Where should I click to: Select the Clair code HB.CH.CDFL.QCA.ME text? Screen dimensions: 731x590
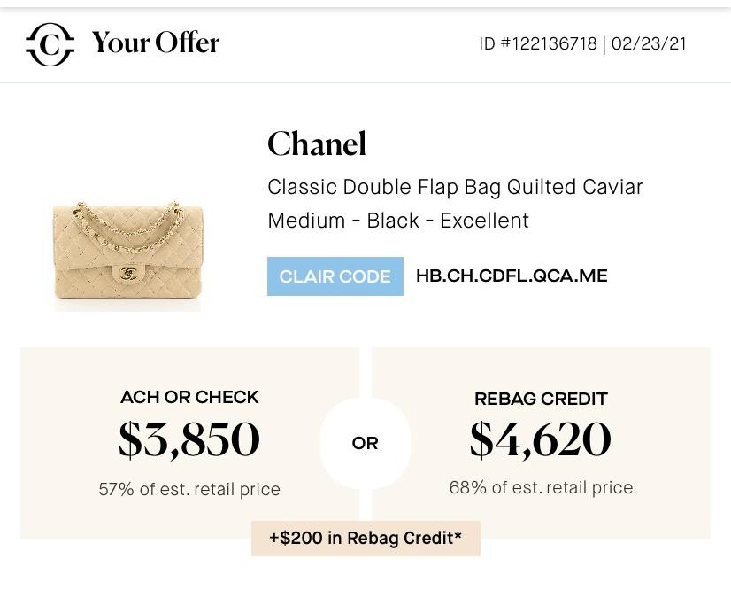[512, 276]
